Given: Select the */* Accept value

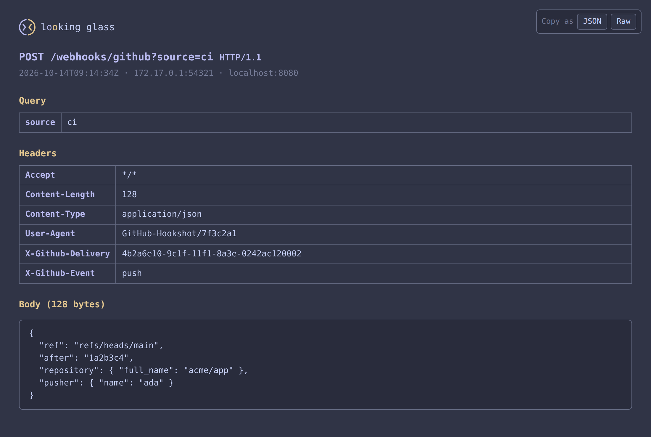Looking at the screenshot, I should pos(374,175).
